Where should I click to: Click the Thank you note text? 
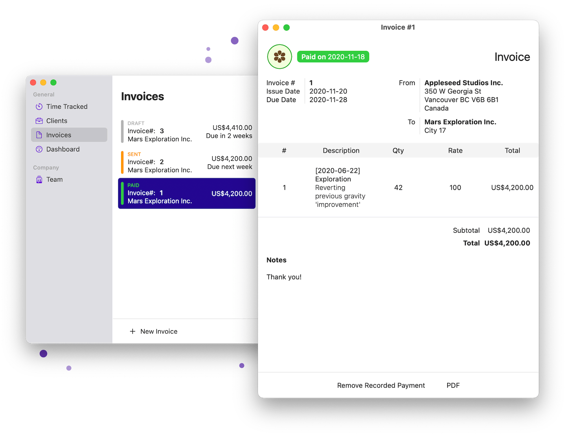coord(284,277)
